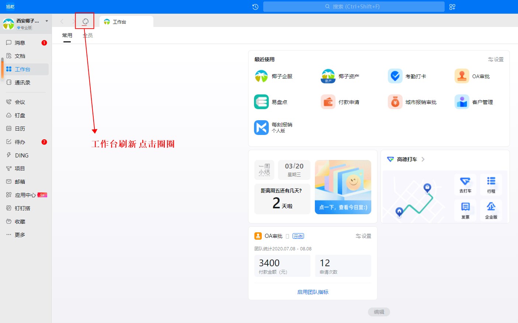Click the 点一下，查看今日宜 illustration

tap(343, 187)
